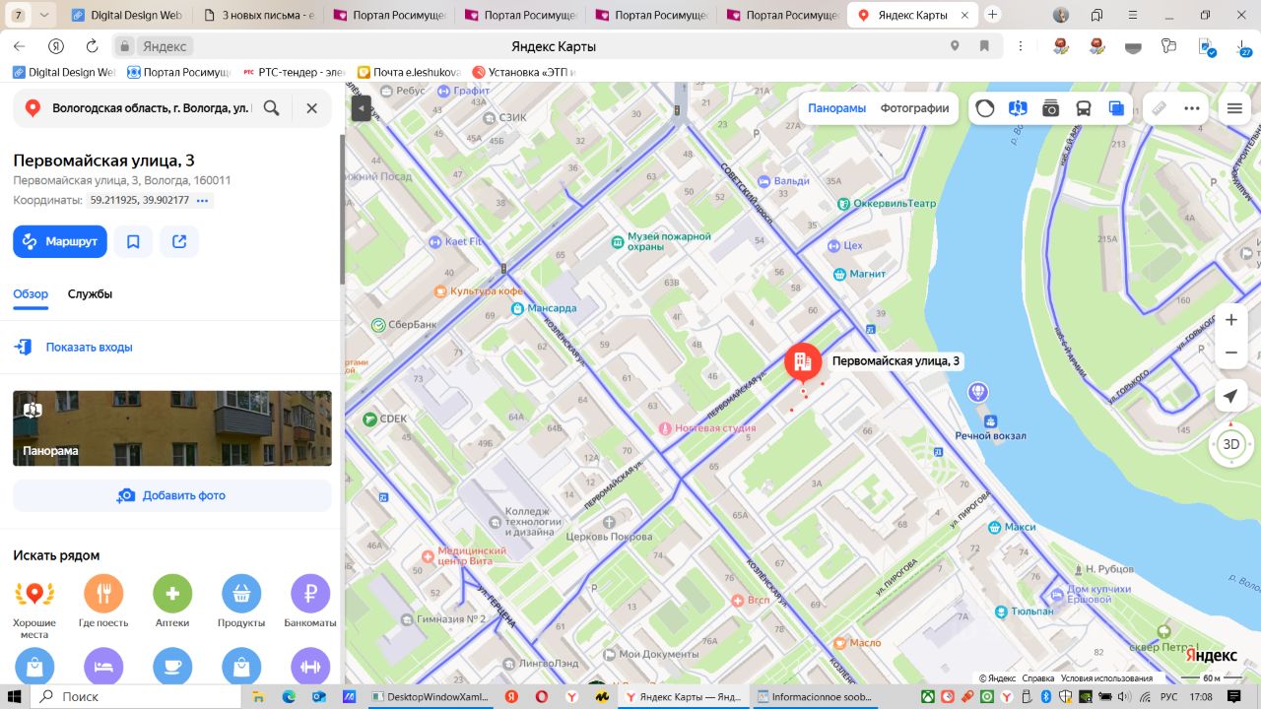The image size is (1261, 709).
Task: Toggle the Фотографии map layer
Action: click(914, 108)
